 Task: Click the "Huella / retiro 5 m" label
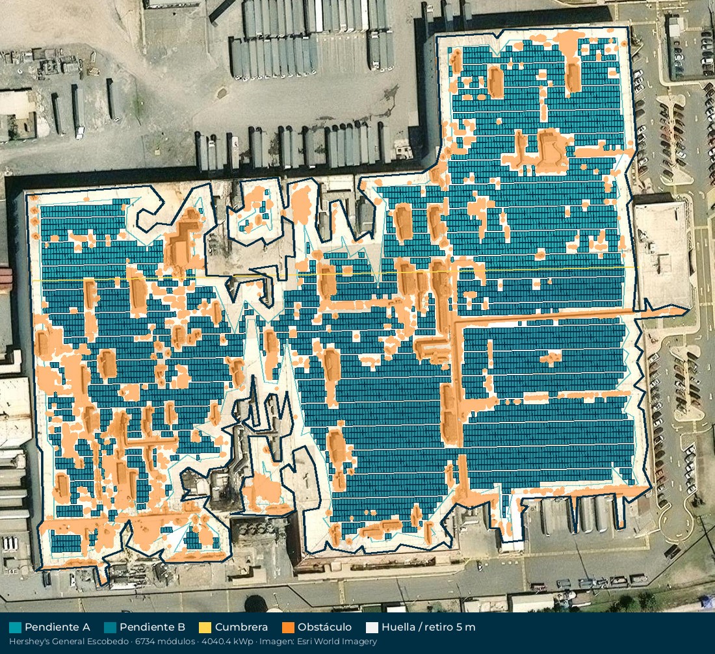coord(428,627)
